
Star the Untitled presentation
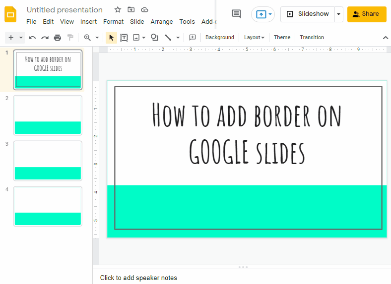(118, 10)
